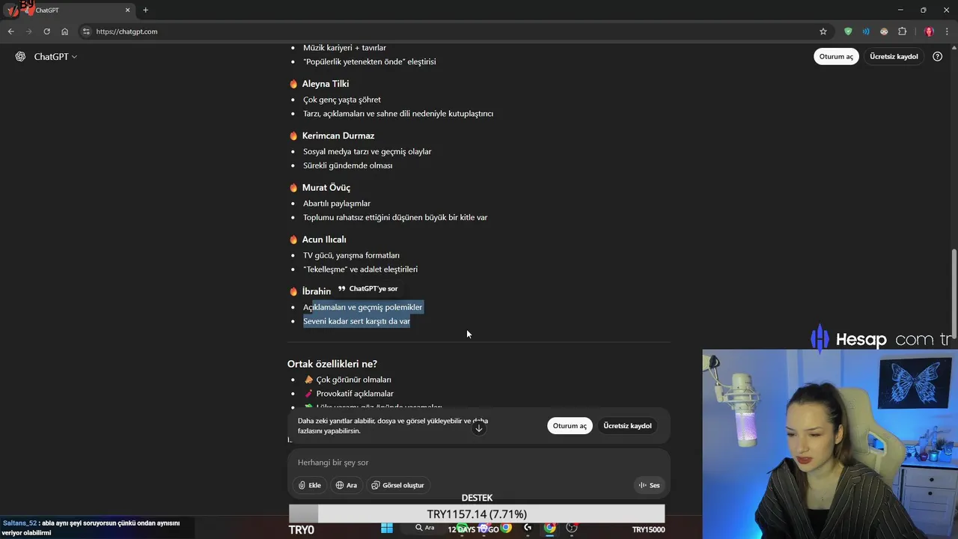Screen dimensions: 958x539
Task: View site information for chatgpt.com
Action: [x=86, y=31]
